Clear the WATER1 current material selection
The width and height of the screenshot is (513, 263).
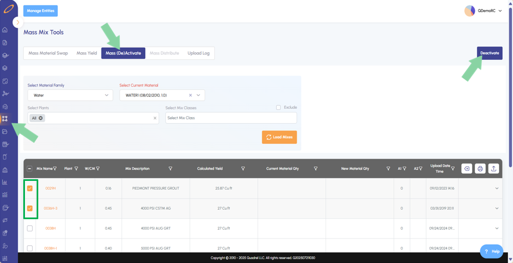(x=190, y=95)
